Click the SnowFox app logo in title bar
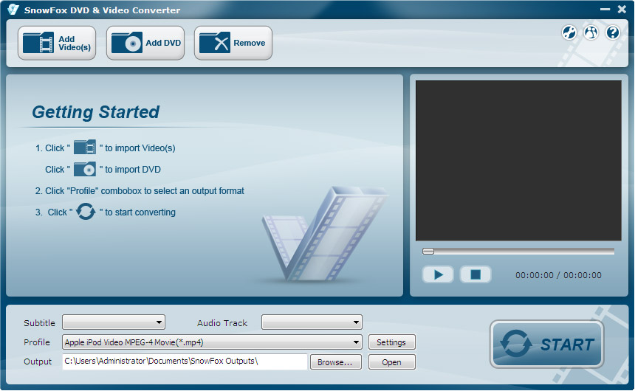635x391 pixels. [13, 10]
